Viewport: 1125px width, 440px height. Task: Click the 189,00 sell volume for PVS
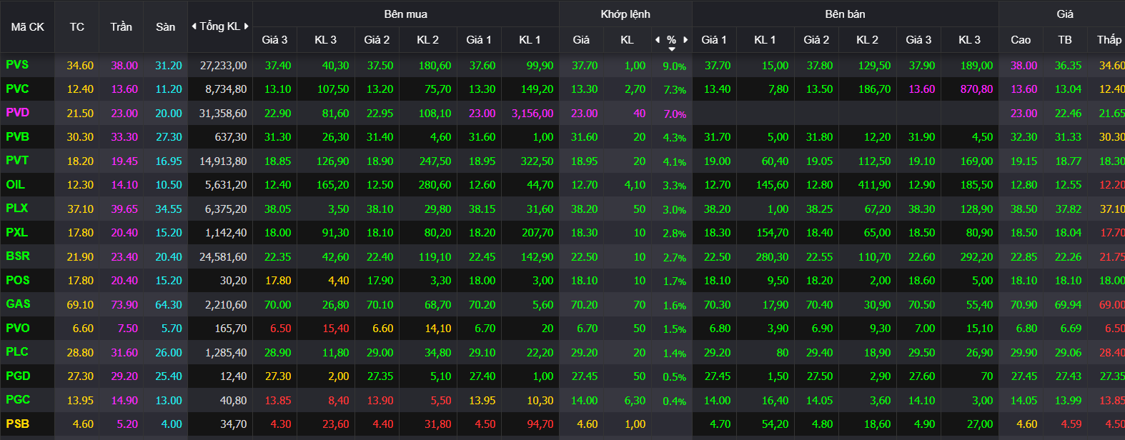(x=977, y=66)
